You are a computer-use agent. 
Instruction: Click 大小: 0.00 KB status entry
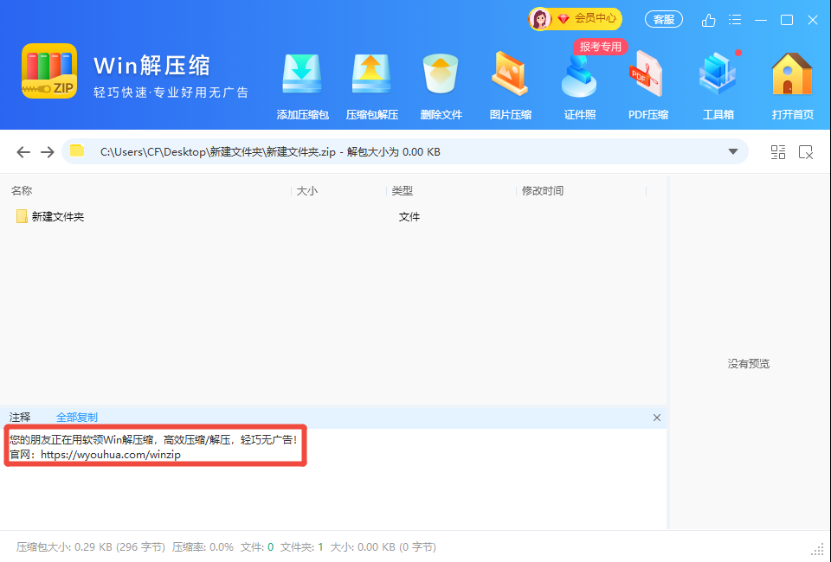tap(383, 547)
